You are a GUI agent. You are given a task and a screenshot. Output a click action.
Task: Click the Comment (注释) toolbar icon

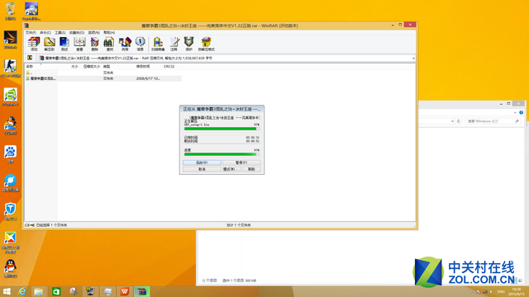174,44
